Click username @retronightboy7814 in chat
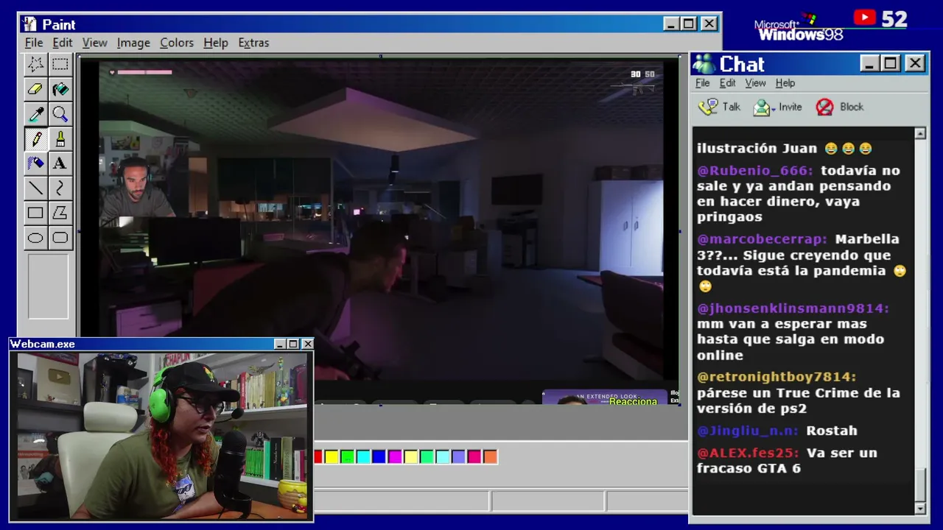The height and width of the screenshot is (530, 943). pyautogui.click(x=777, y=377)
